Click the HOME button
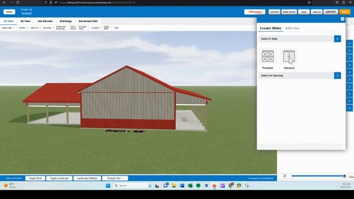 coord(9,12)
